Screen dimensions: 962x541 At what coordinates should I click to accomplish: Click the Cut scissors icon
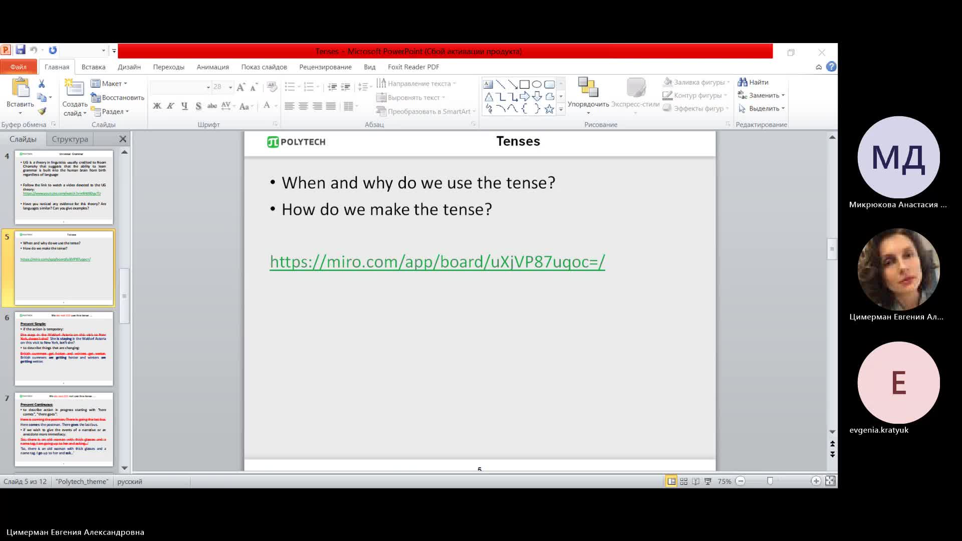point(42,84)
